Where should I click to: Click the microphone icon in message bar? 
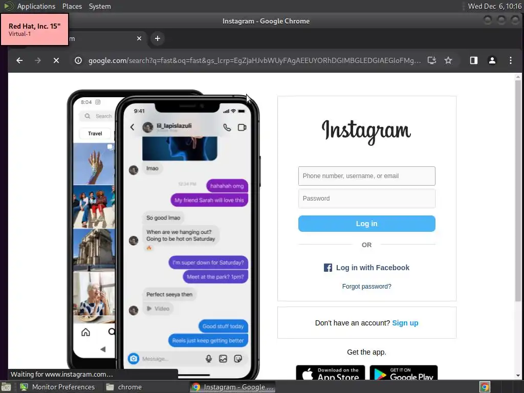click(209, 359)
